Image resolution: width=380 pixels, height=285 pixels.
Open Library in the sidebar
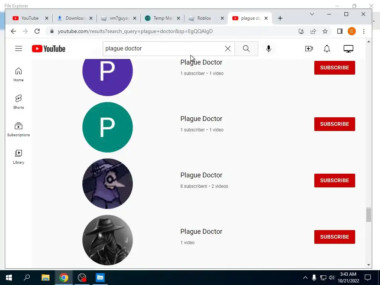[19, 157]
